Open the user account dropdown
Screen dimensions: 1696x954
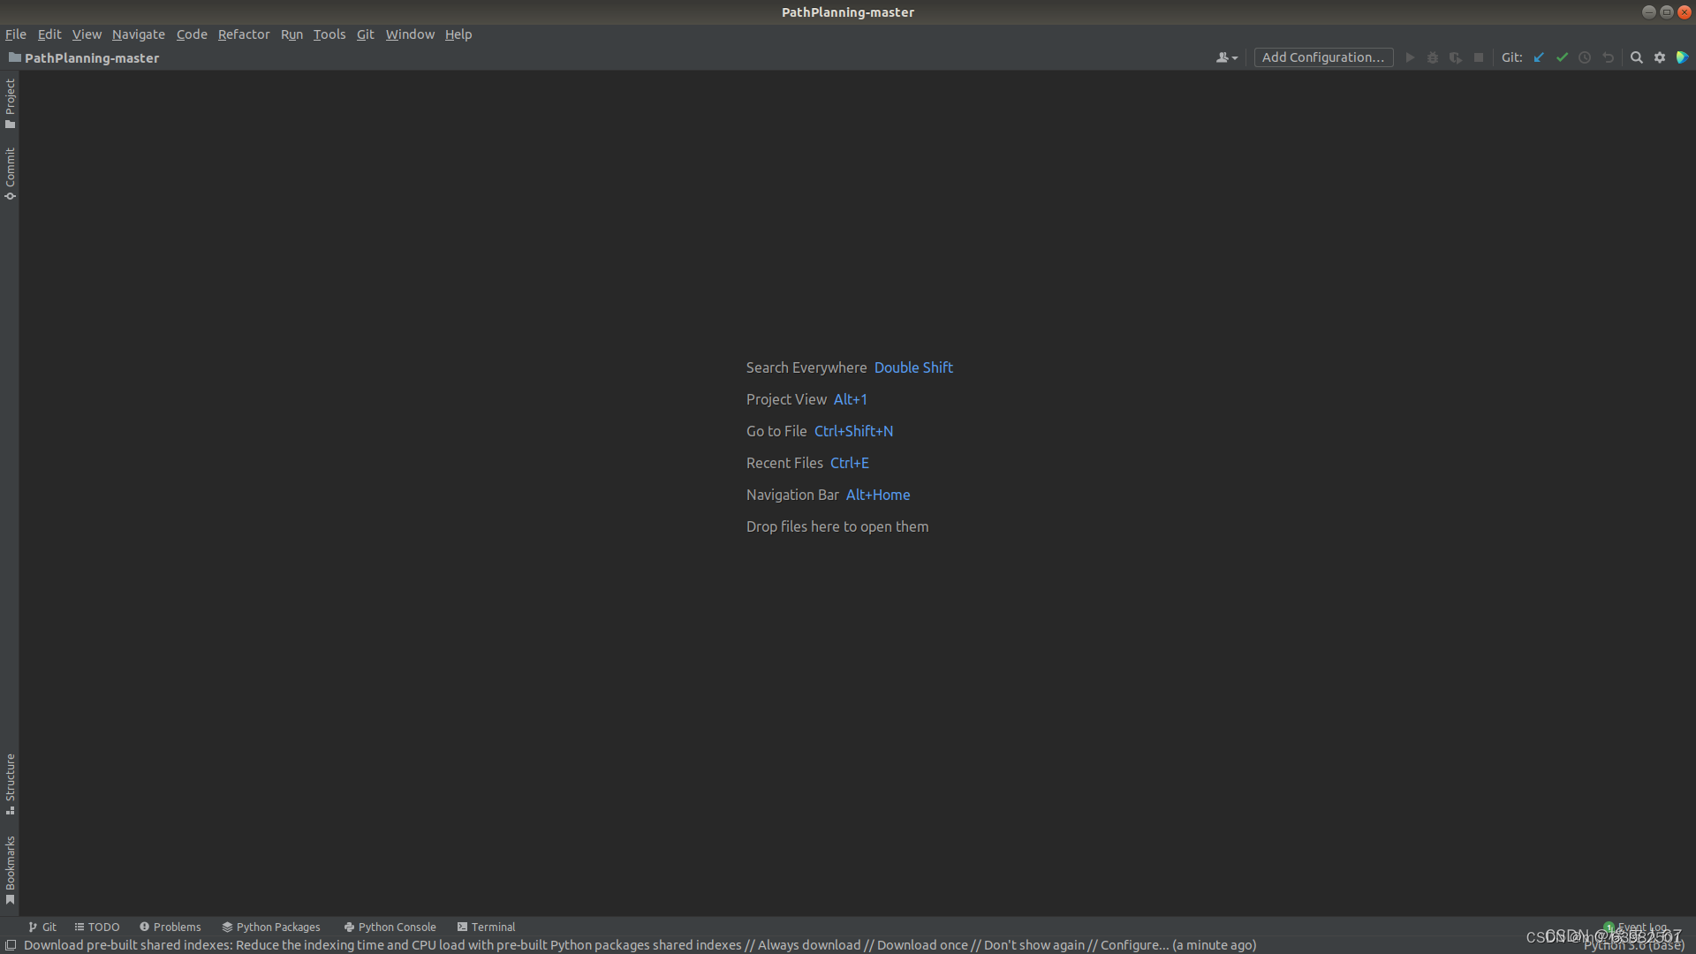point(1225,57)
